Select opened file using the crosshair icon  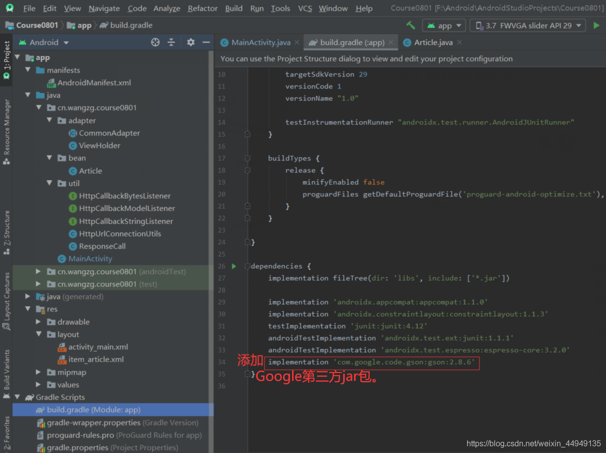(155, 42)
